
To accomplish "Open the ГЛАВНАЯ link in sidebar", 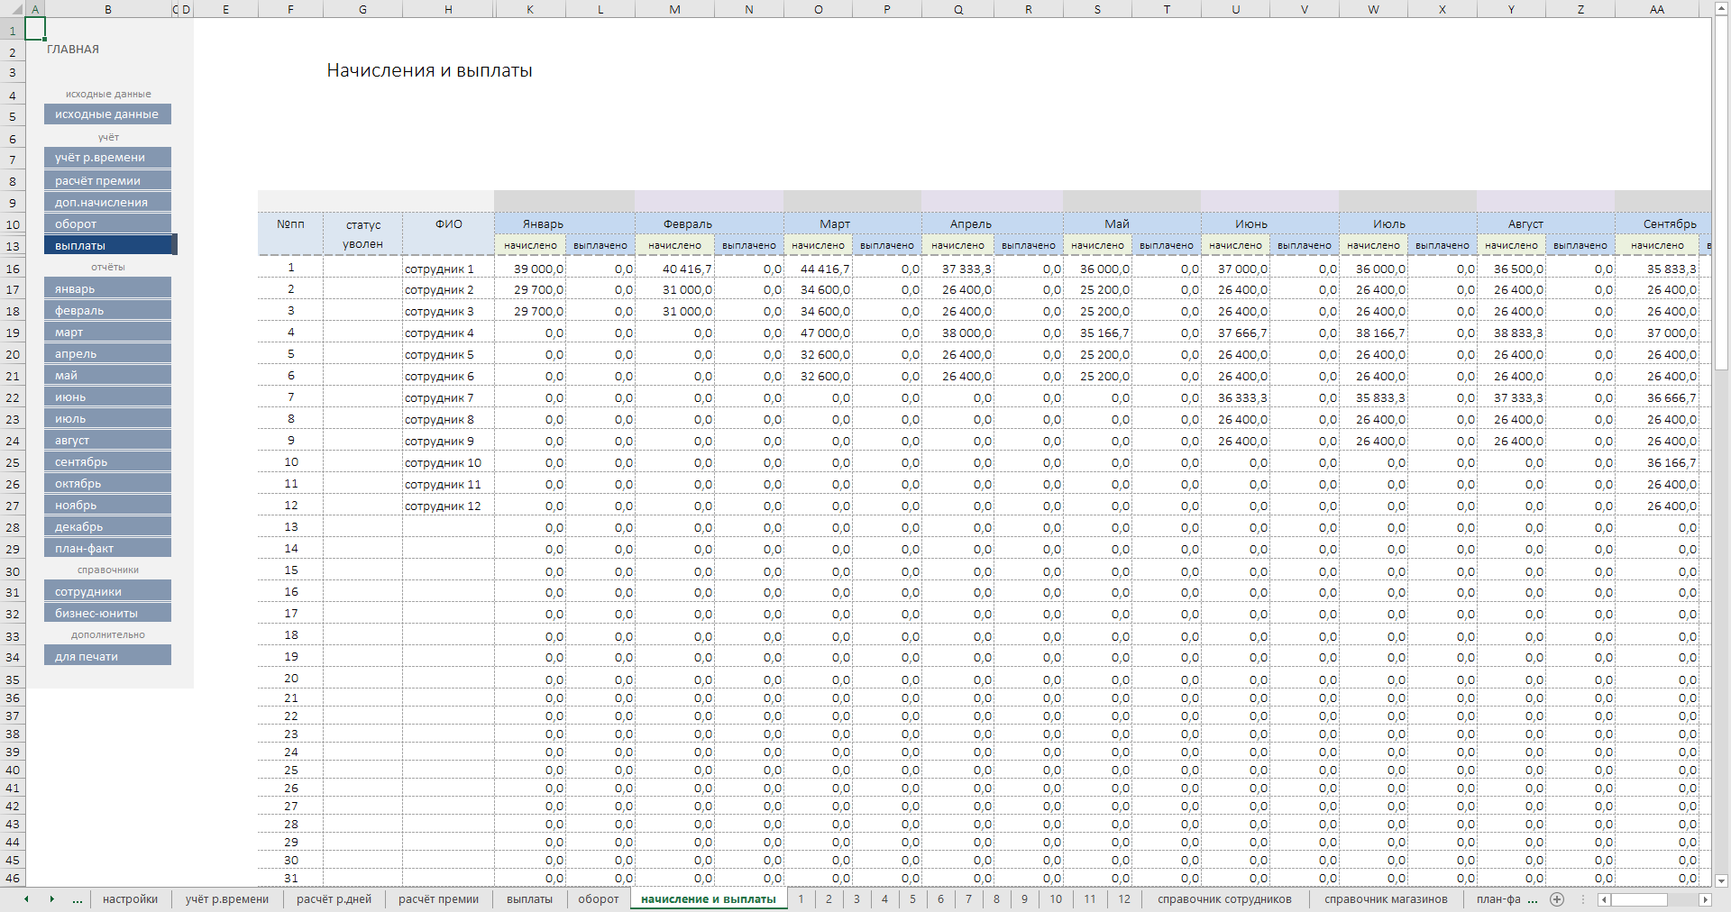I will [x=73, y=50].
